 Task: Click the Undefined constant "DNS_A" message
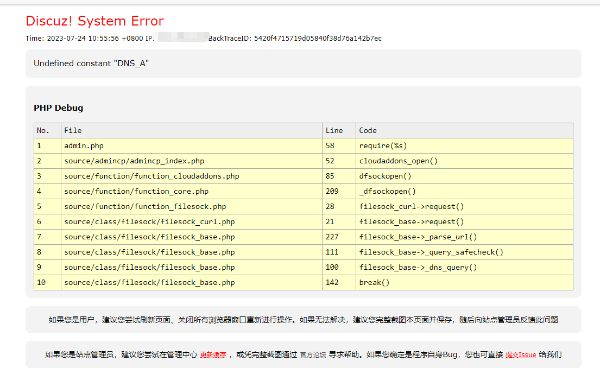(x=91, y=64)
